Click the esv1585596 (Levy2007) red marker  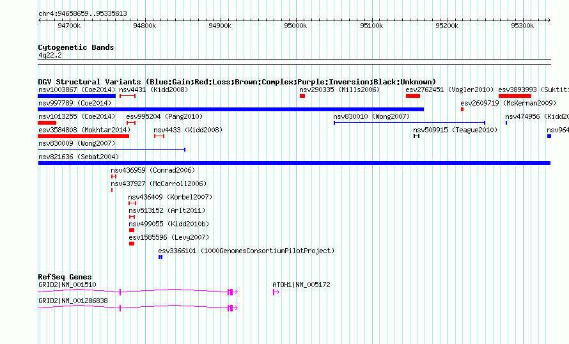(x=132, y=244)
